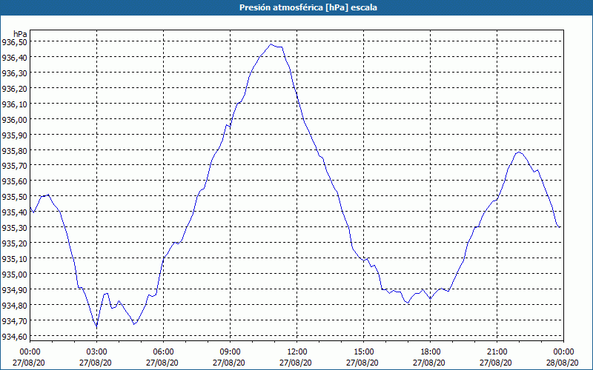Click the 'hPa' unit label
The image size is (593, 370).
click(x=21, y=34)
